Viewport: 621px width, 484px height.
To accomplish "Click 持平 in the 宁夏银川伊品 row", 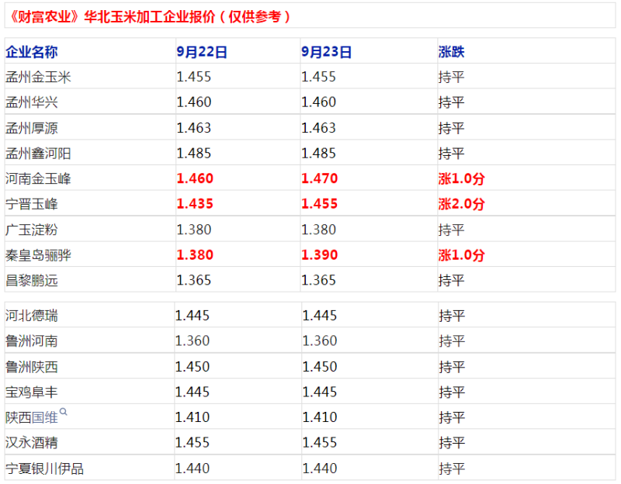I will 452,468.
